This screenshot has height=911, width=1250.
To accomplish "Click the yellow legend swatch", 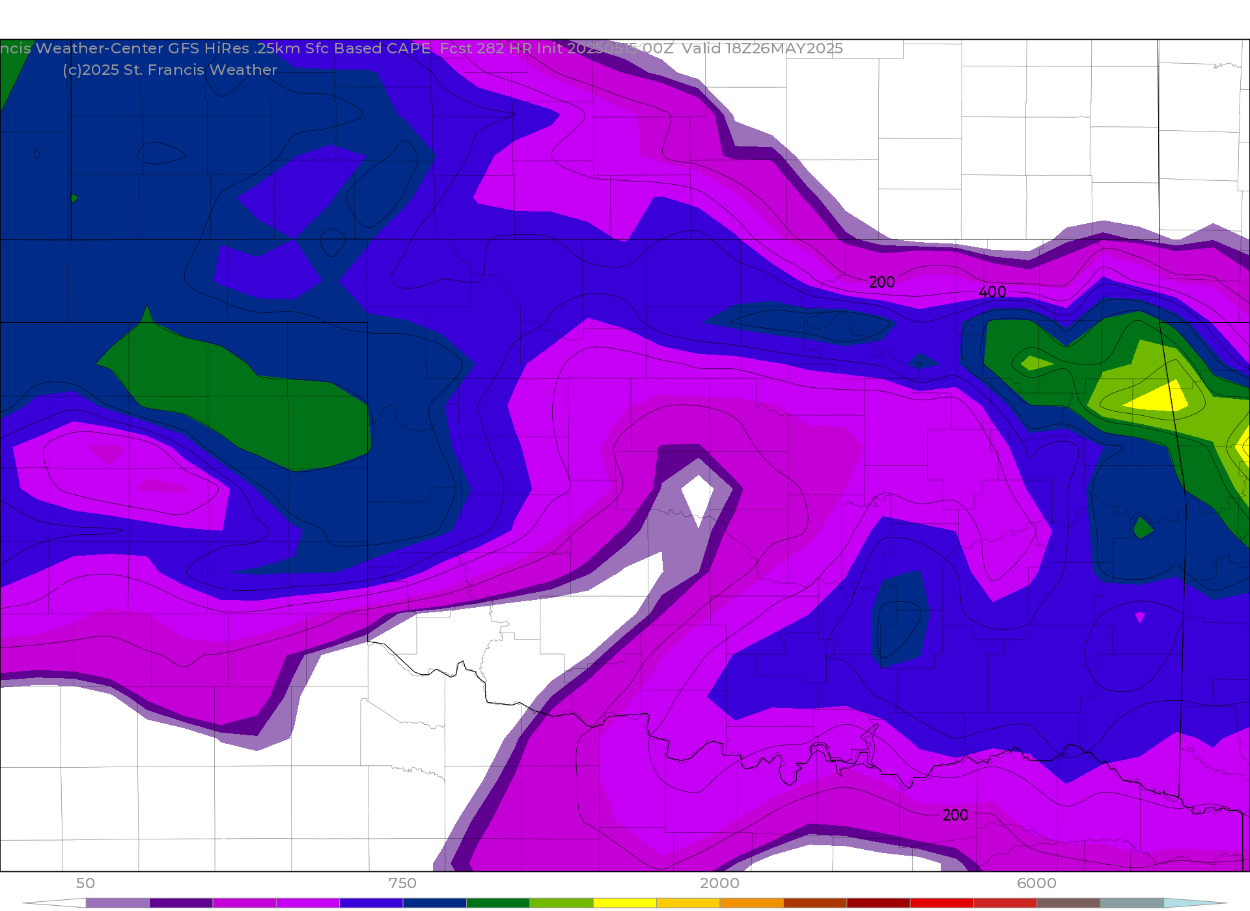I will (625, 903).
